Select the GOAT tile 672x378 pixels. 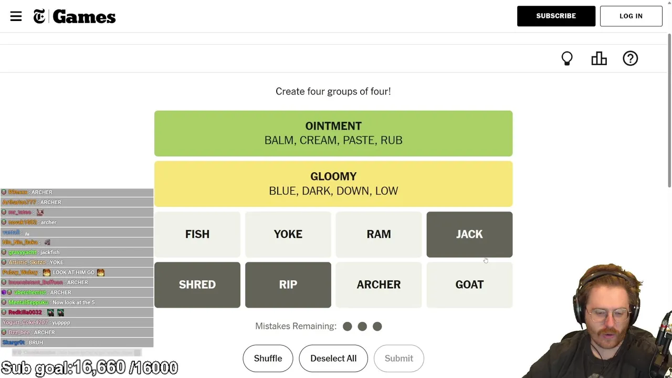(469, 285)
